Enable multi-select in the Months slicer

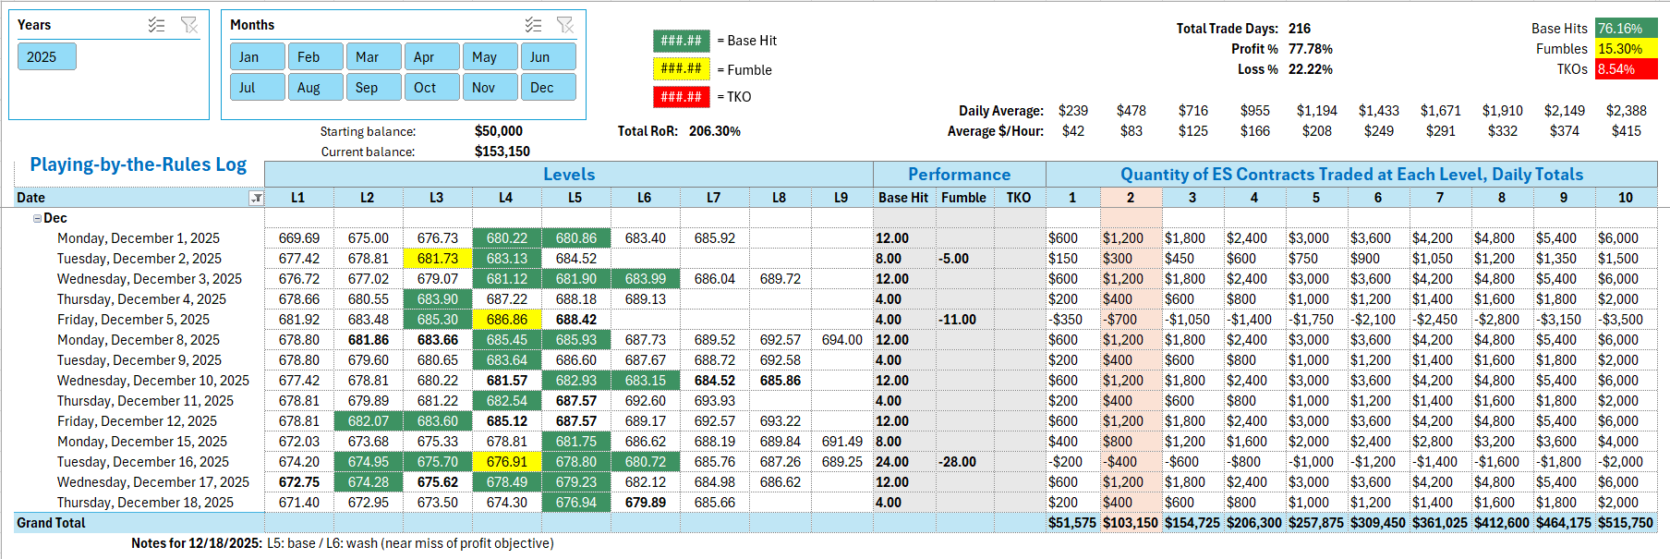pos(533,25)
